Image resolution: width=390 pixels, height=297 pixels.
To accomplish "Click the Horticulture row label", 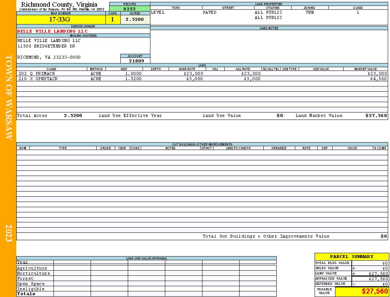I will [x=33, y=273].
